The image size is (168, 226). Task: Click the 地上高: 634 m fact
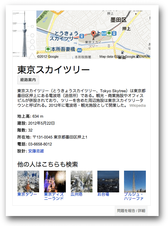[x=30, y=116]
